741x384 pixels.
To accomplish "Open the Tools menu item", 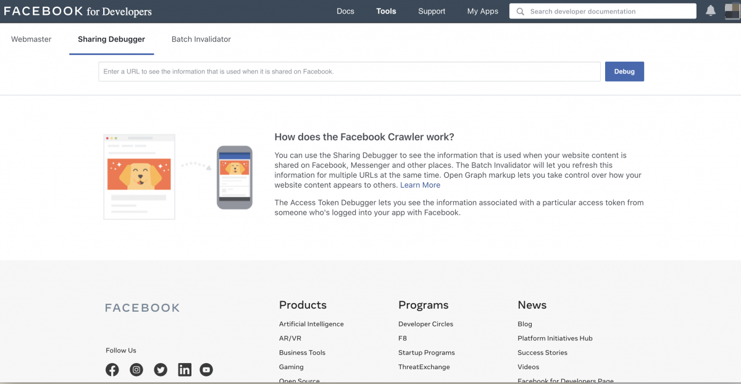I will pos(386,10).
